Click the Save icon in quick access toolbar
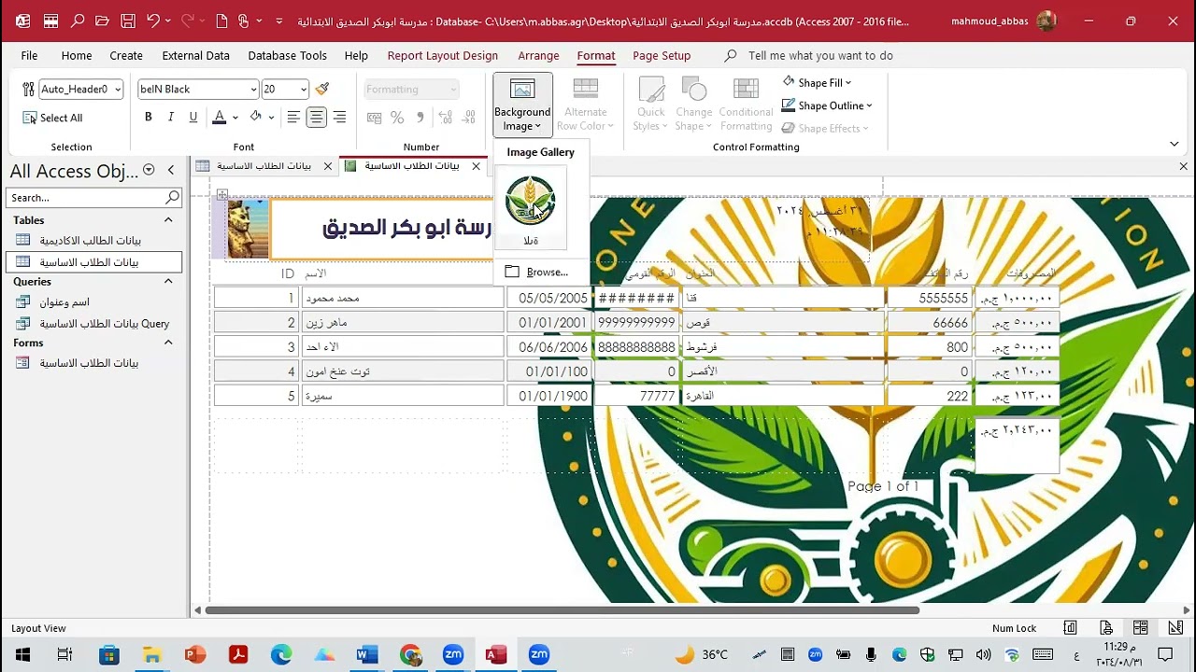1196x672 pixels. [x=128, y=21]
